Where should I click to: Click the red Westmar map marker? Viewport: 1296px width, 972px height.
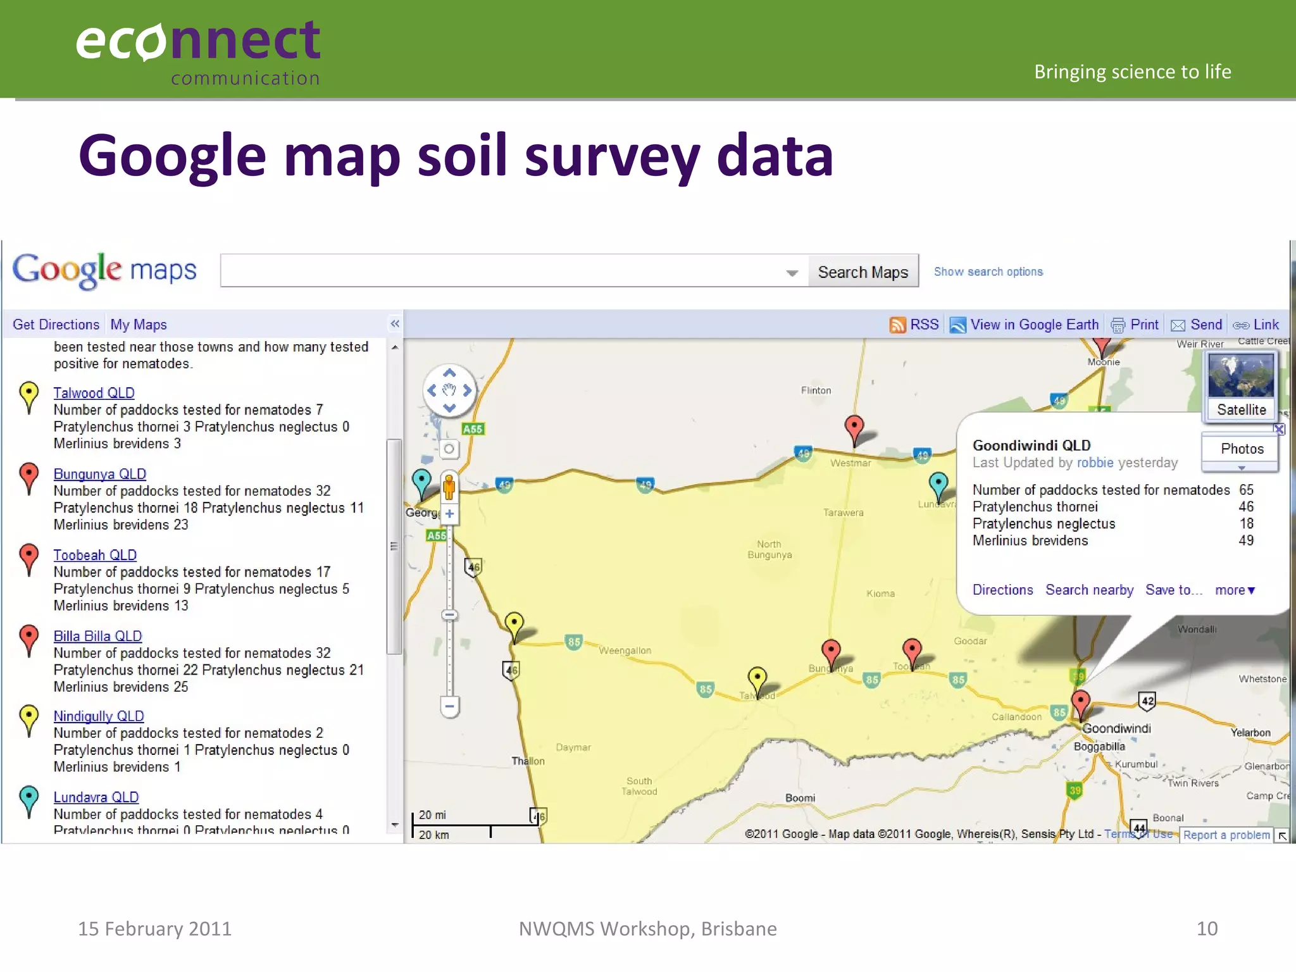coord(854,427)
